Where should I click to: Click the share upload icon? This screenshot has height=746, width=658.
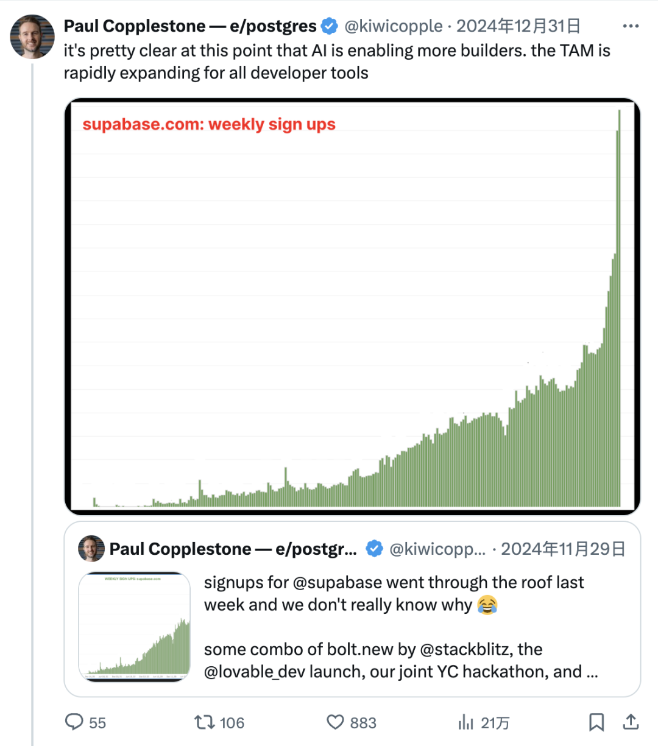click(631, 722)
